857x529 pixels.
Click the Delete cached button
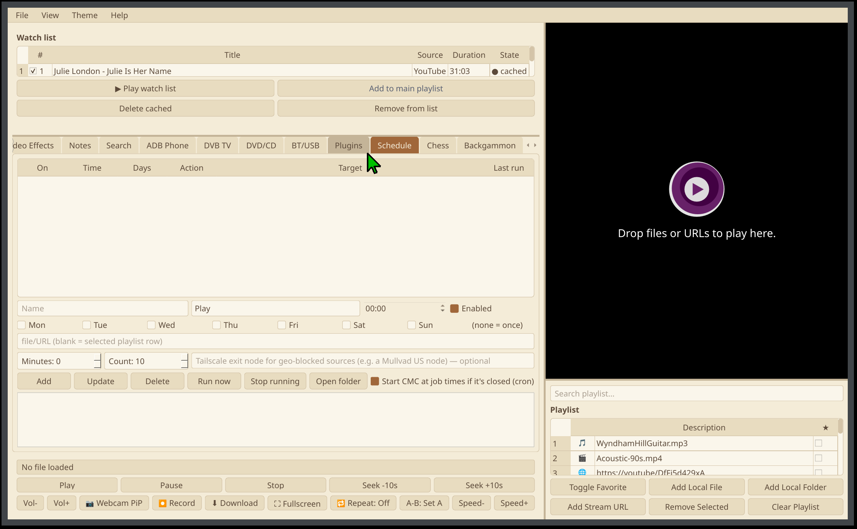click(x=145, y=109)
